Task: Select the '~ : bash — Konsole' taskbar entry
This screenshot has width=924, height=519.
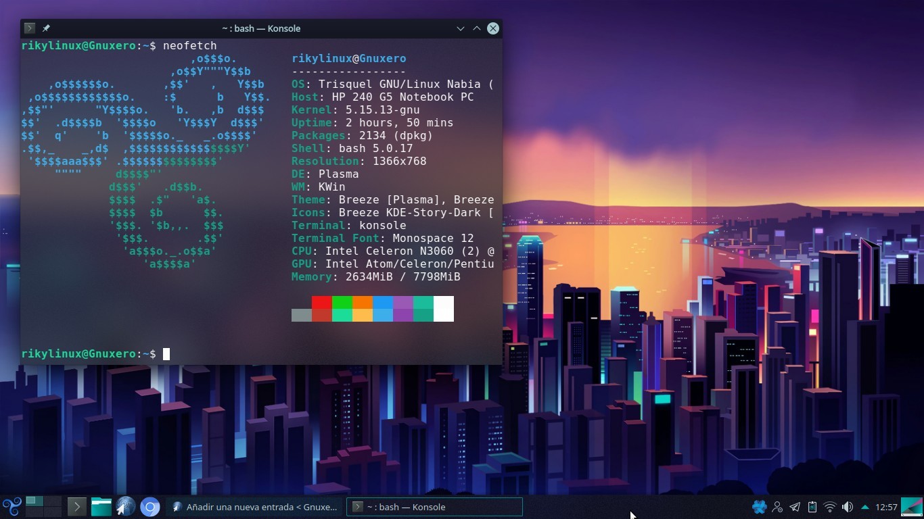Action: (x=434, y=507)
